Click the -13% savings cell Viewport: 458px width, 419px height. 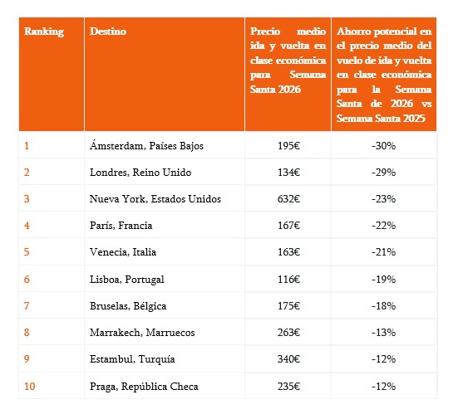(x=383, y=333)
